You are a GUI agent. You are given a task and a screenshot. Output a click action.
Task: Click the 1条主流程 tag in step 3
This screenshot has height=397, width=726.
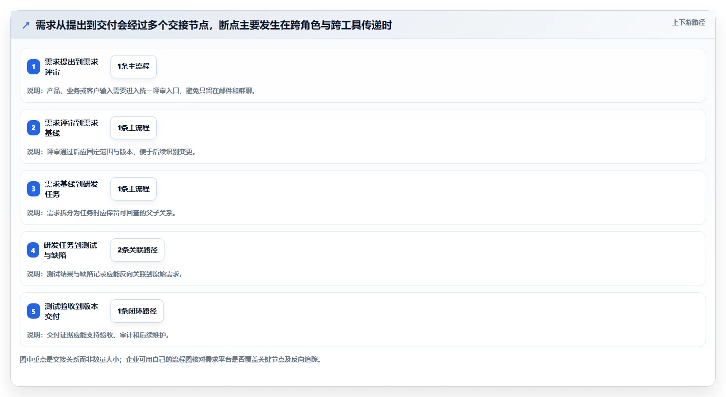click(x=133, y=189)
